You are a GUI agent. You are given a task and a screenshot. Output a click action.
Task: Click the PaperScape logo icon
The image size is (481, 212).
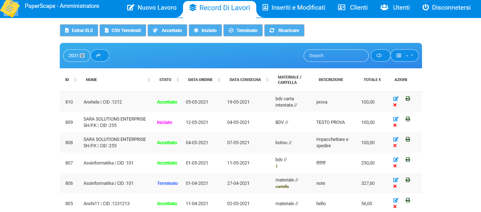coord(10,8)
